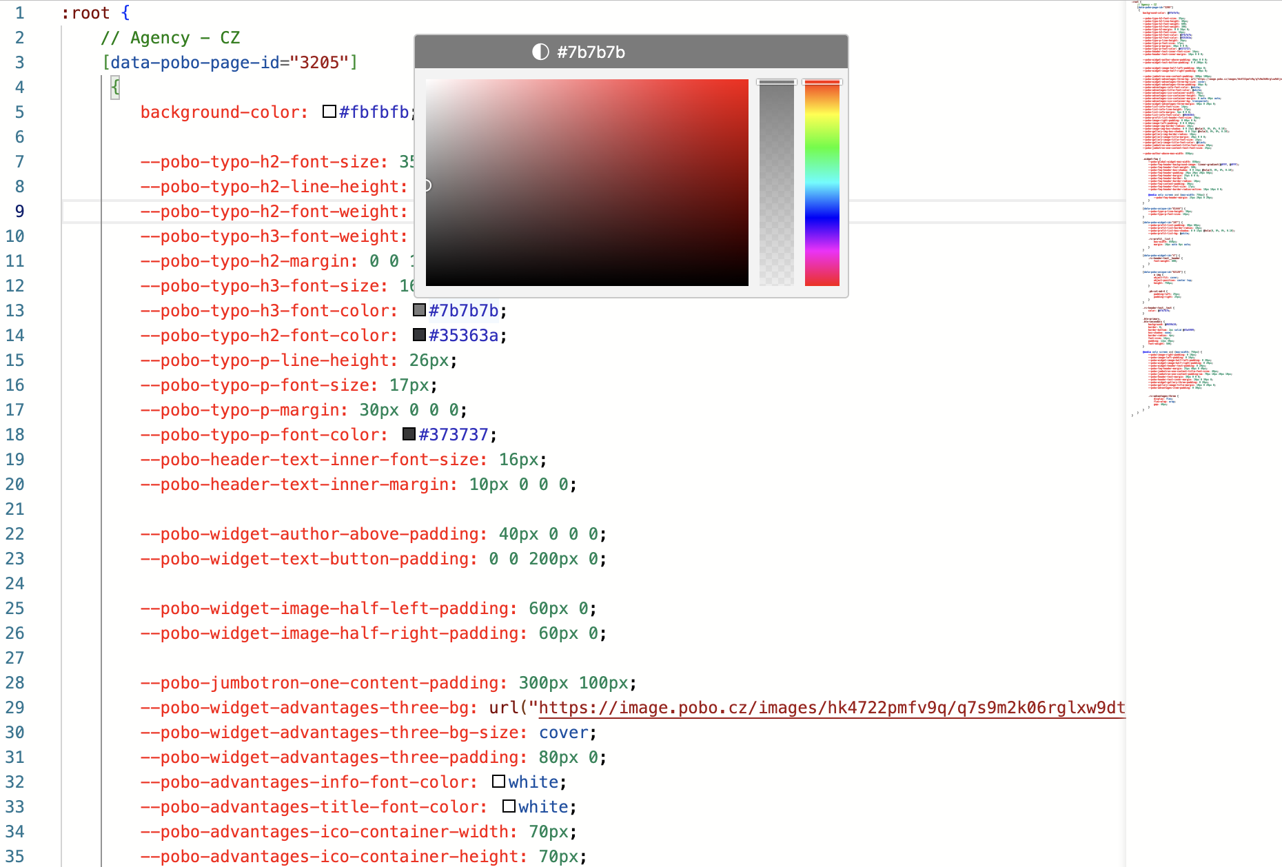1282x867 pixels.
Task: Click the circular saturation handle on gradient edge
Action: 427,185
